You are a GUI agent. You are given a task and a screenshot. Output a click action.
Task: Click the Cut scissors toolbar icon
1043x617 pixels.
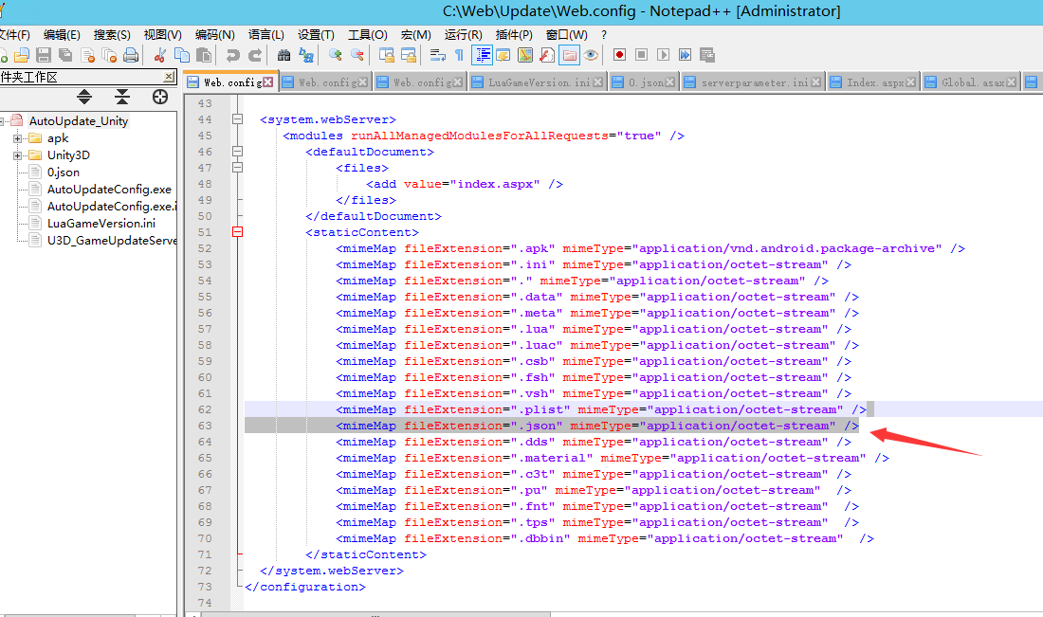[159, 55]
